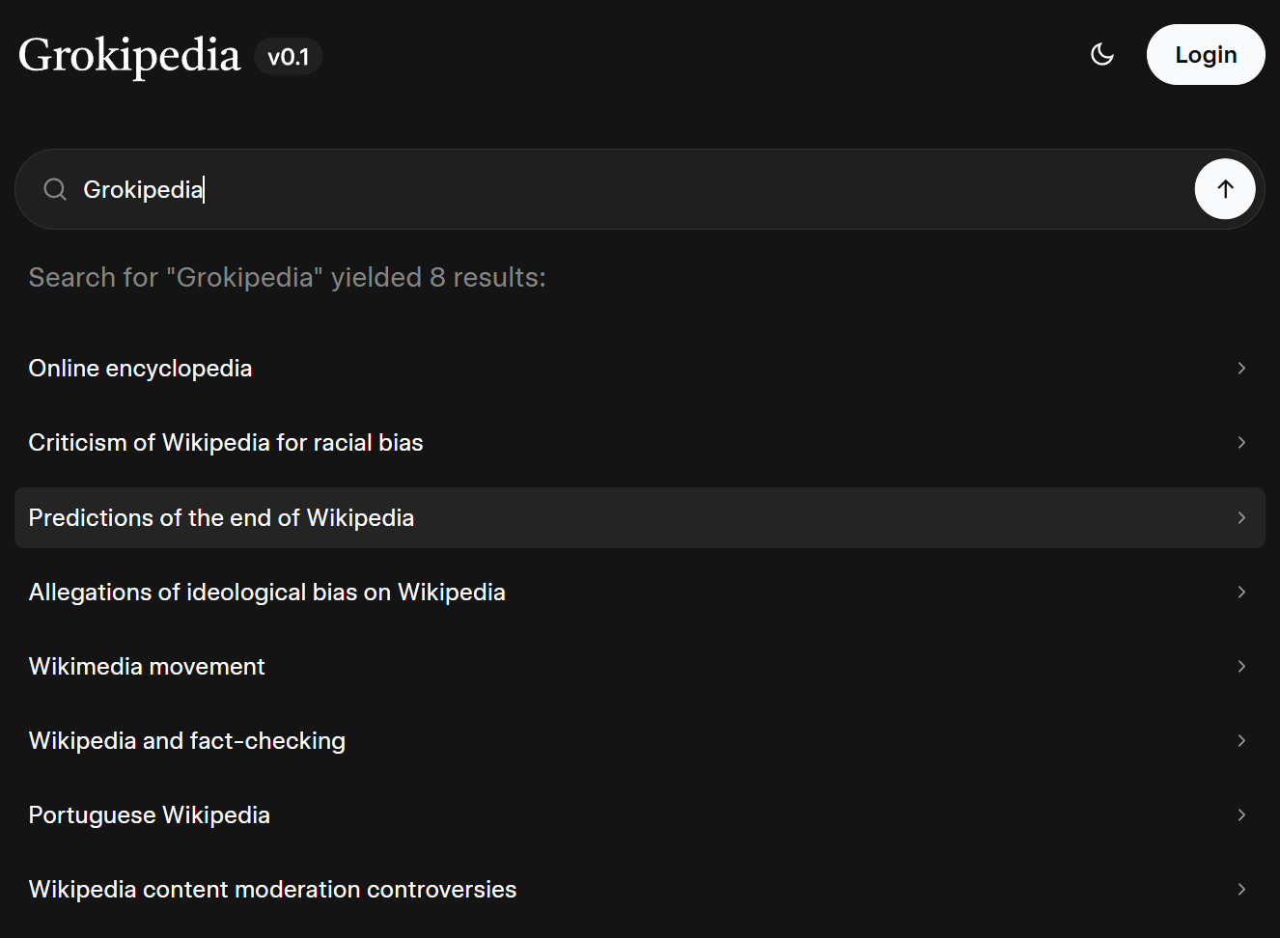Click chevron on Criticism of Wikipedia row

[x=1241, y=443]
